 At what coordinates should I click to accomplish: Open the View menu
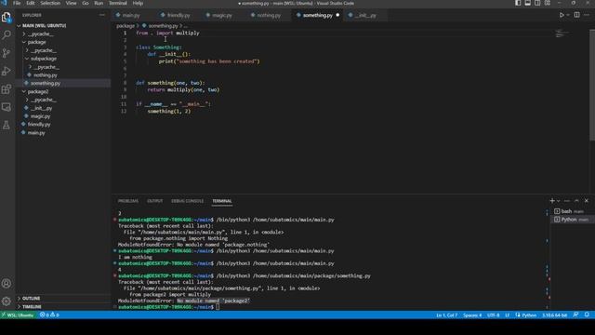[x=71, y=3]
